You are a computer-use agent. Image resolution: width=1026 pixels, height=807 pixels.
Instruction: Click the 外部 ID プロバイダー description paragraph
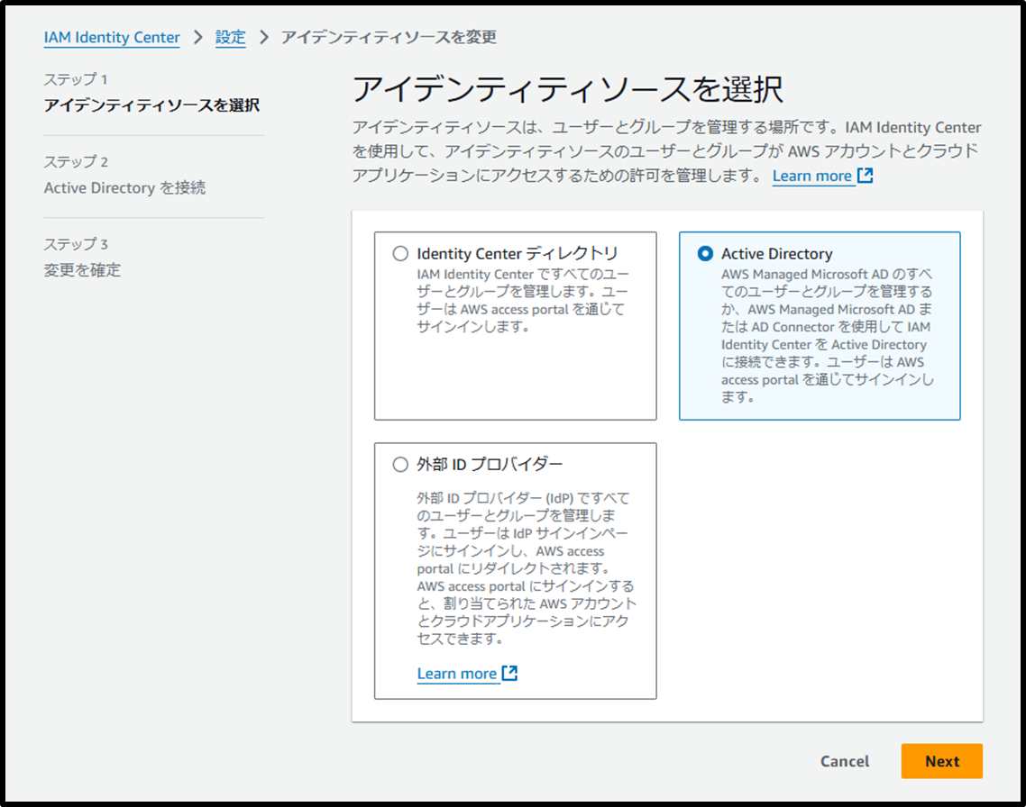tap(527, 567)
